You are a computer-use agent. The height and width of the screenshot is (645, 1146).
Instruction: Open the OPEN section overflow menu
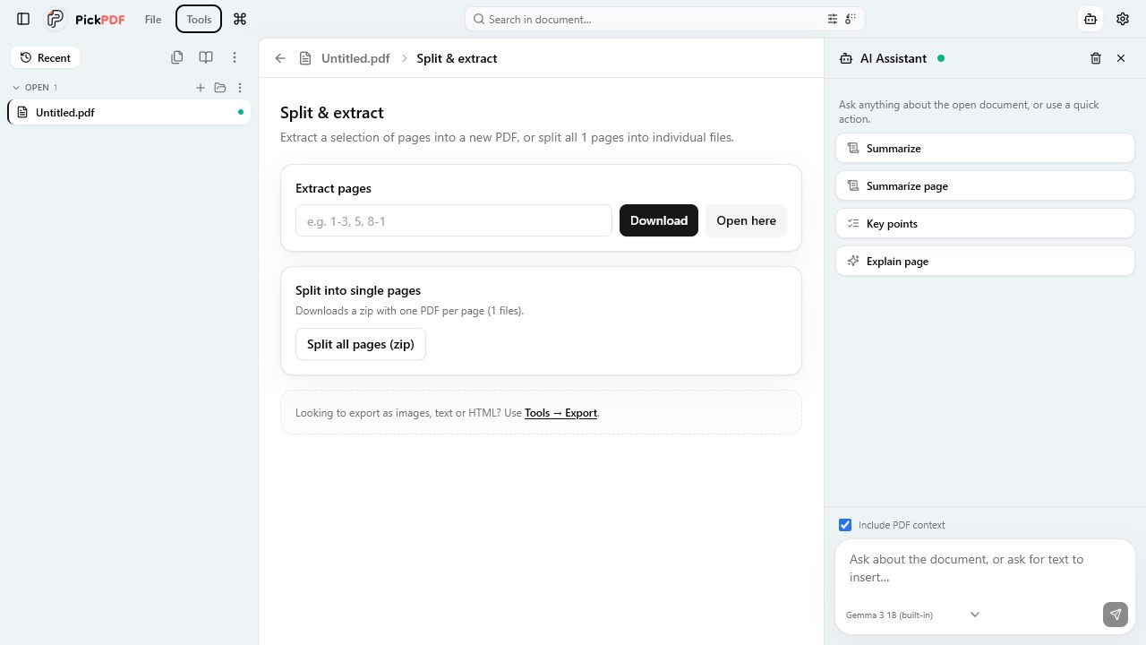(x=240, y=88)
